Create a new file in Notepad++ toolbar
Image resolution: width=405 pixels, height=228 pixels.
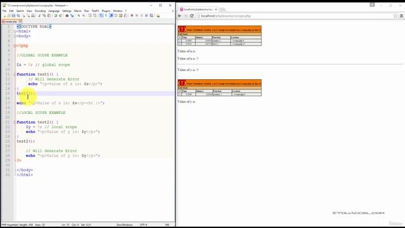[x=4, y=16]
